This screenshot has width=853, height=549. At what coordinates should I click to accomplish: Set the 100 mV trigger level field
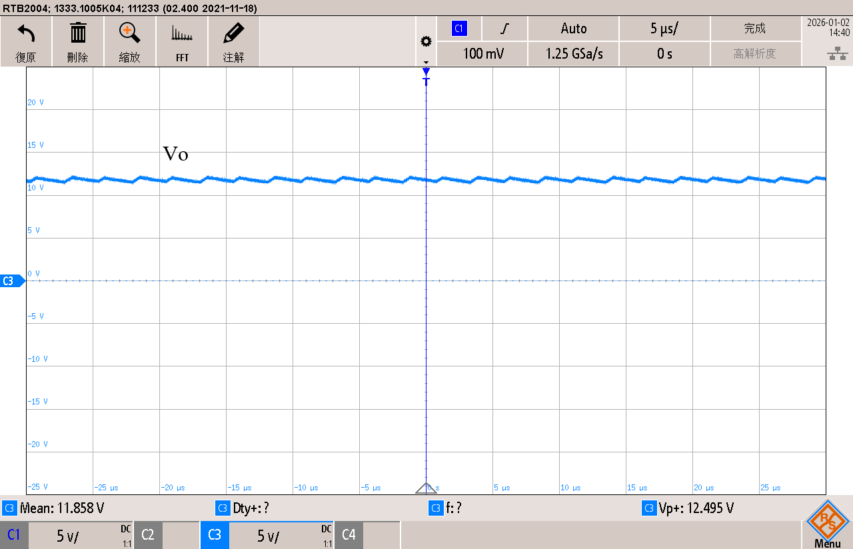(x=483, y=54)
